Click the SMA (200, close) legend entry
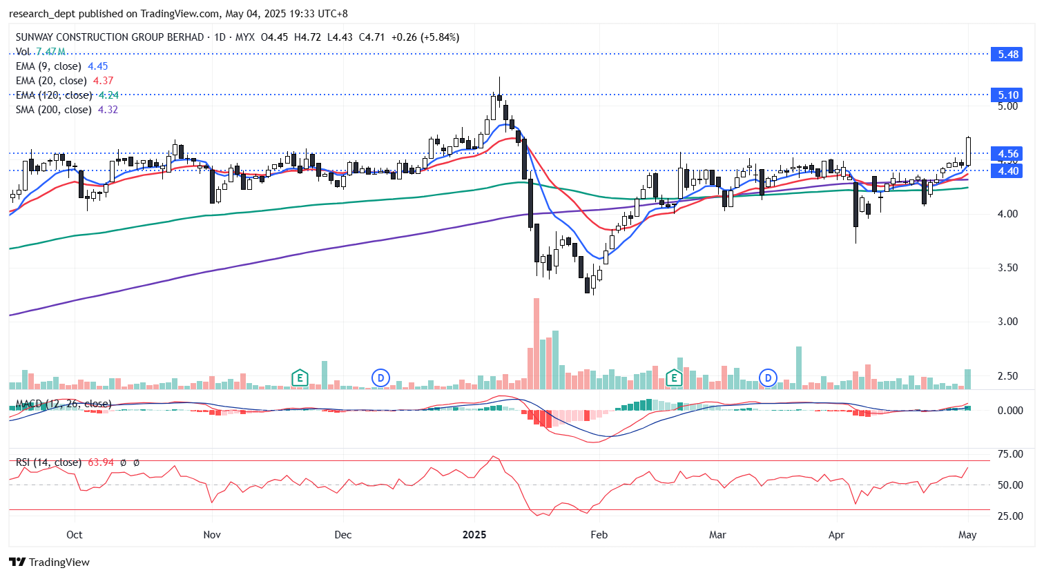This screenshot has width=1044, height=577. pyautogui.click(x=66, y=110)
